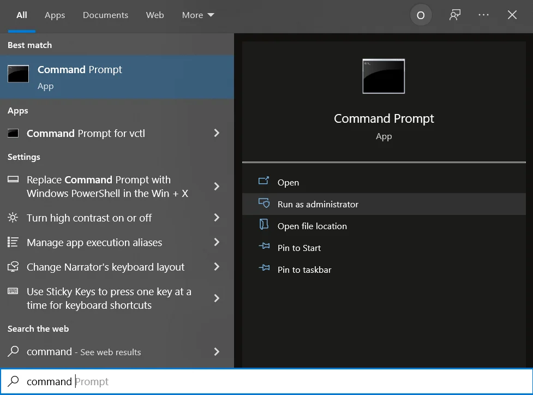Screen dimensions: 533x395
Task: Click the web search magnifier icon beside 'command'
Action: pos(13,351)
